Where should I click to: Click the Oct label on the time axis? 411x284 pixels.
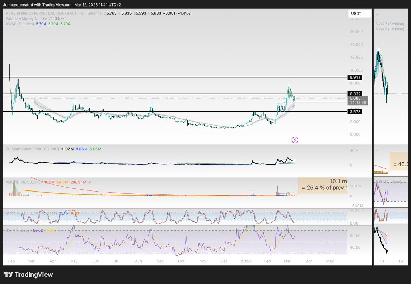pyautogui.click(x=181, y=261)
